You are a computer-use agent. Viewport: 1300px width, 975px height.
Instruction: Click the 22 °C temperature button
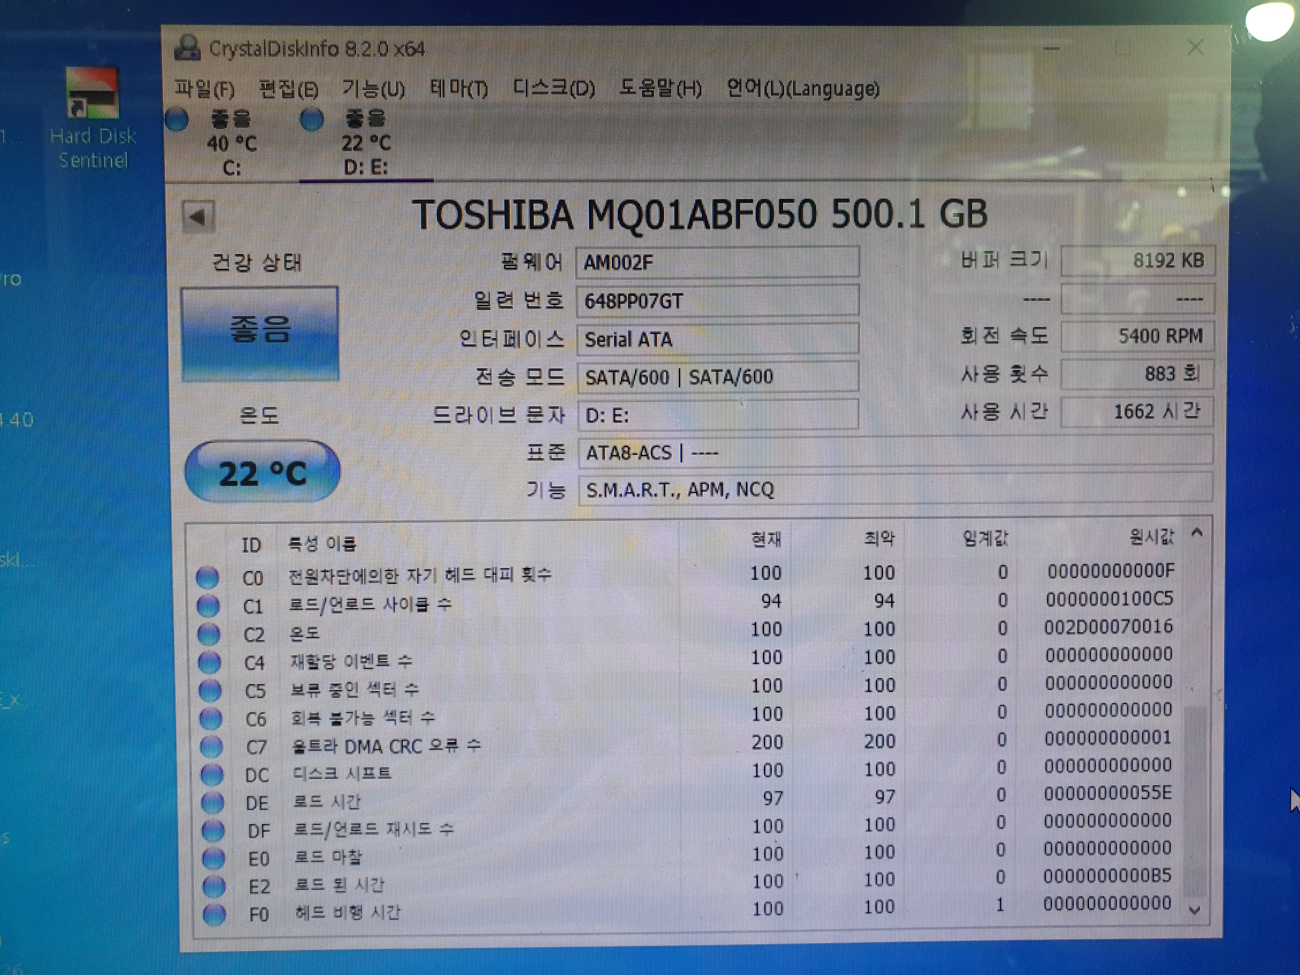[262, 472]
